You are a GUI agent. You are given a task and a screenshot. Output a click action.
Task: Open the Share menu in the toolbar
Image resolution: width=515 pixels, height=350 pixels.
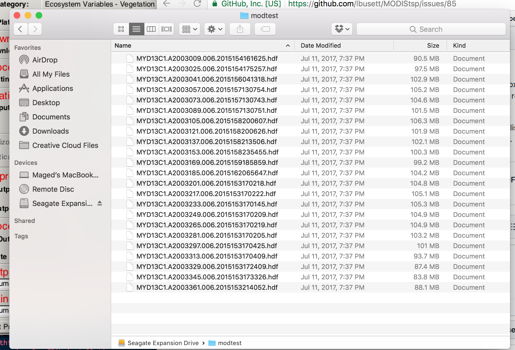[240, 29]
